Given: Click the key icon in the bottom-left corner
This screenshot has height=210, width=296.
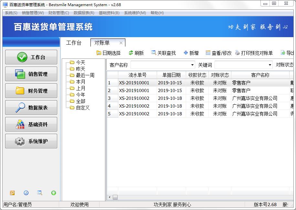Looking at the screenshot, I should [12, 193].
